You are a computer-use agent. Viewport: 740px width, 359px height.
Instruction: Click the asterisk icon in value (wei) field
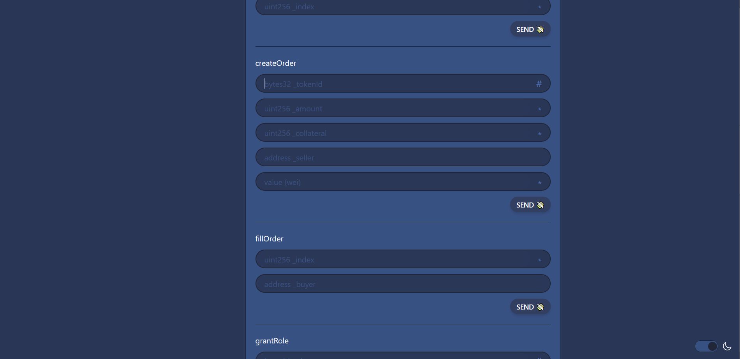coord(540,183)
